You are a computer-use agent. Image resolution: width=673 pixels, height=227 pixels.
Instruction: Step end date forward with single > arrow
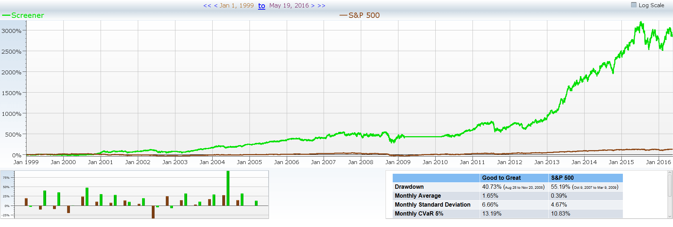(x=313, y=6)
